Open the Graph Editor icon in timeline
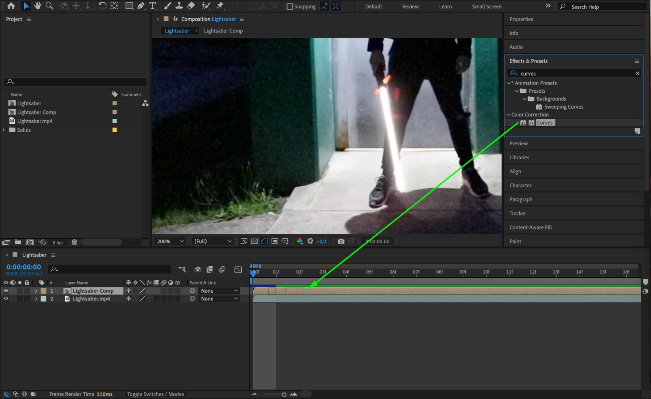 pos(238,269)
